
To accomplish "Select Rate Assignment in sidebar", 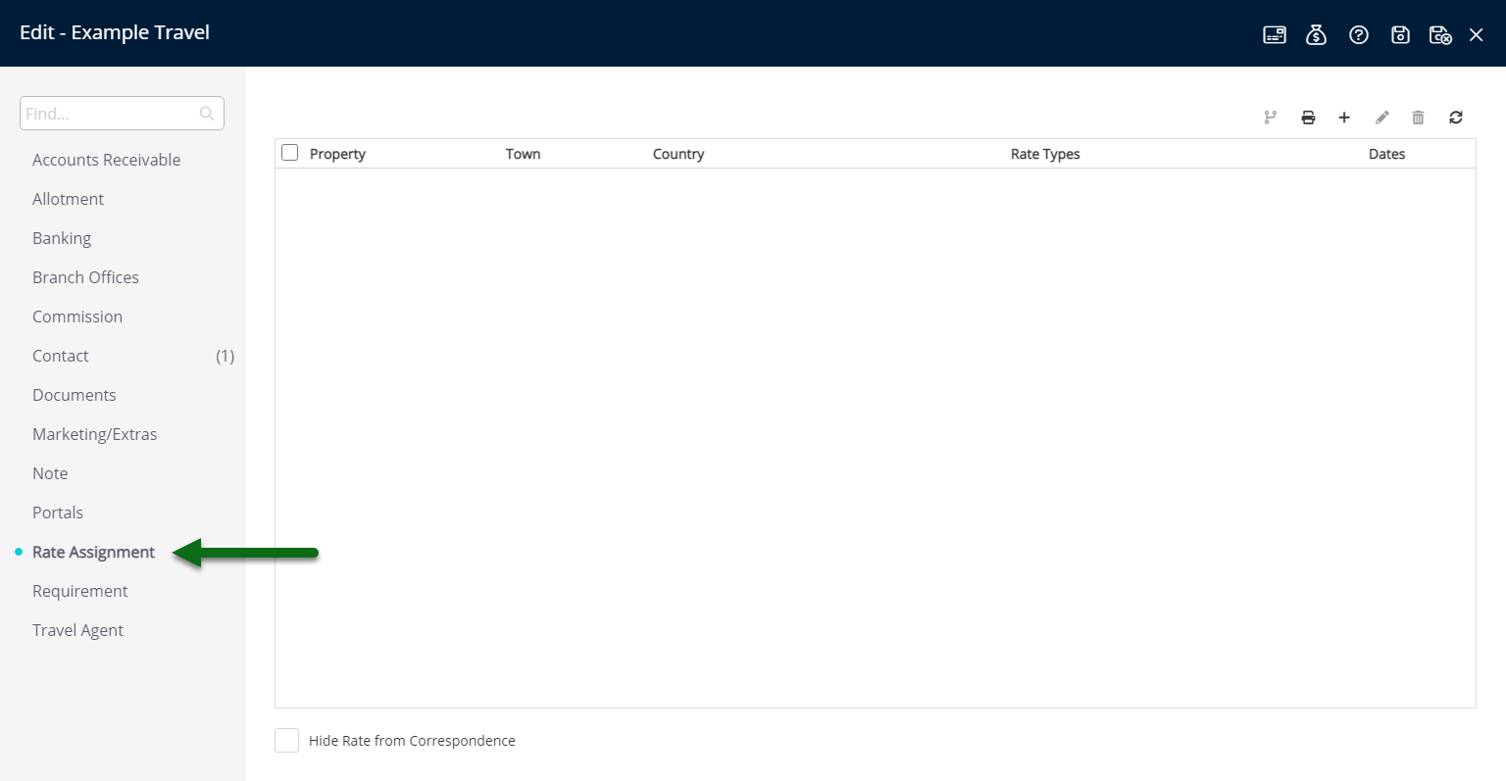I will tap(93, 552).
